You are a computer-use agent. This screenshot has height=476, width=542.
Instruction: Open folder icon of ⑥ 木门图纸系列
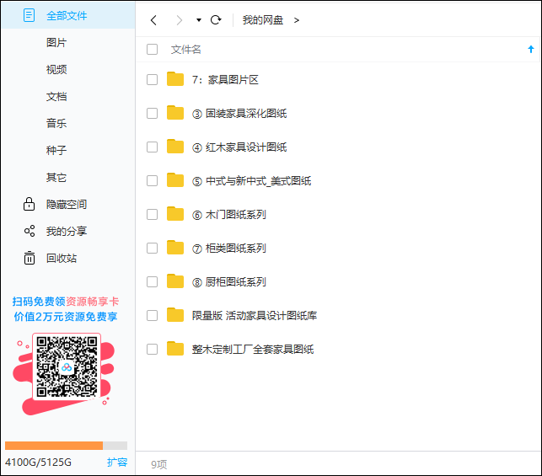(175, 214)
